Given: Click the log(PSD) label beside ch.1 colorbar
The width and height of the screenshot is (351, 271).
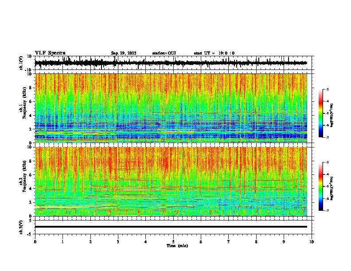Looking at the screenshot, I should (332, 115).
